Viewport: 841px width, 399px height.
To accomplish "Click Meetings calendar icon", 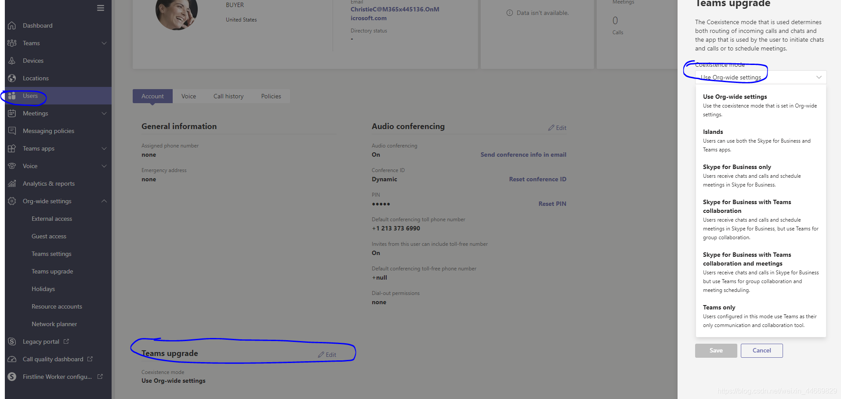I will pyautogui.click(x=12, y=113).
